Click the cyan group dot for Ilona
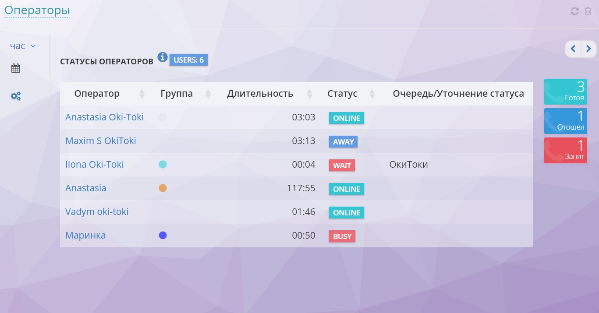 pos(163,165)
